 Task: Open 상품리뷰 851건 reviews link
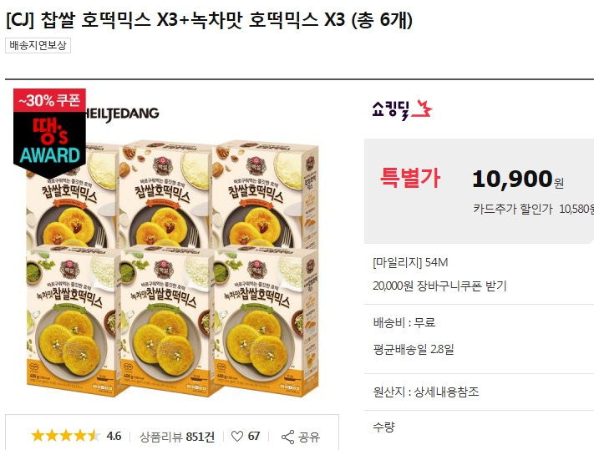177,437
